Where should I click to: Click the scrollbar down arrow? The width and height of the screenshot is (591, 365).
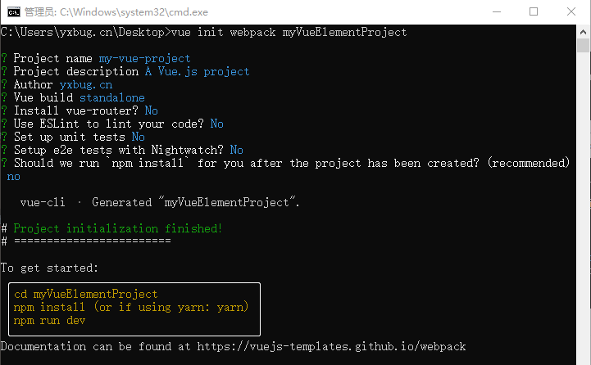coord(584,357)
